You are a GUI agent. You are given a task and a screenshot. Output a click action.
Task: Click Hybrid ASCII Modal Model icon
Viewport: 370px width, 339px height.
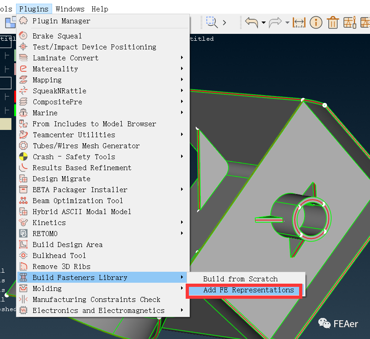pyautogui.click(x=23, y=211)
